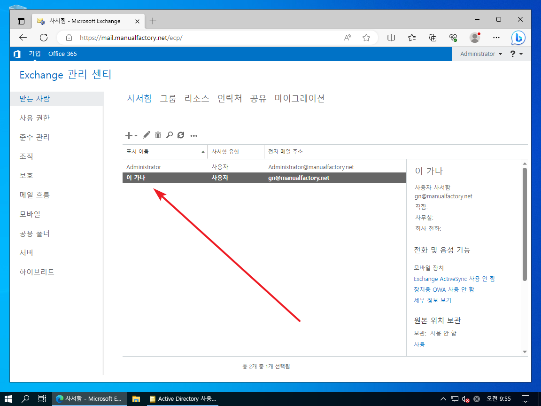Image resolution: width=541 pixels, height=406 pixels.
Task: Click 장치용 OWA 사용 안 함 link
Action: pyautogui.click(x=444, y=289)
